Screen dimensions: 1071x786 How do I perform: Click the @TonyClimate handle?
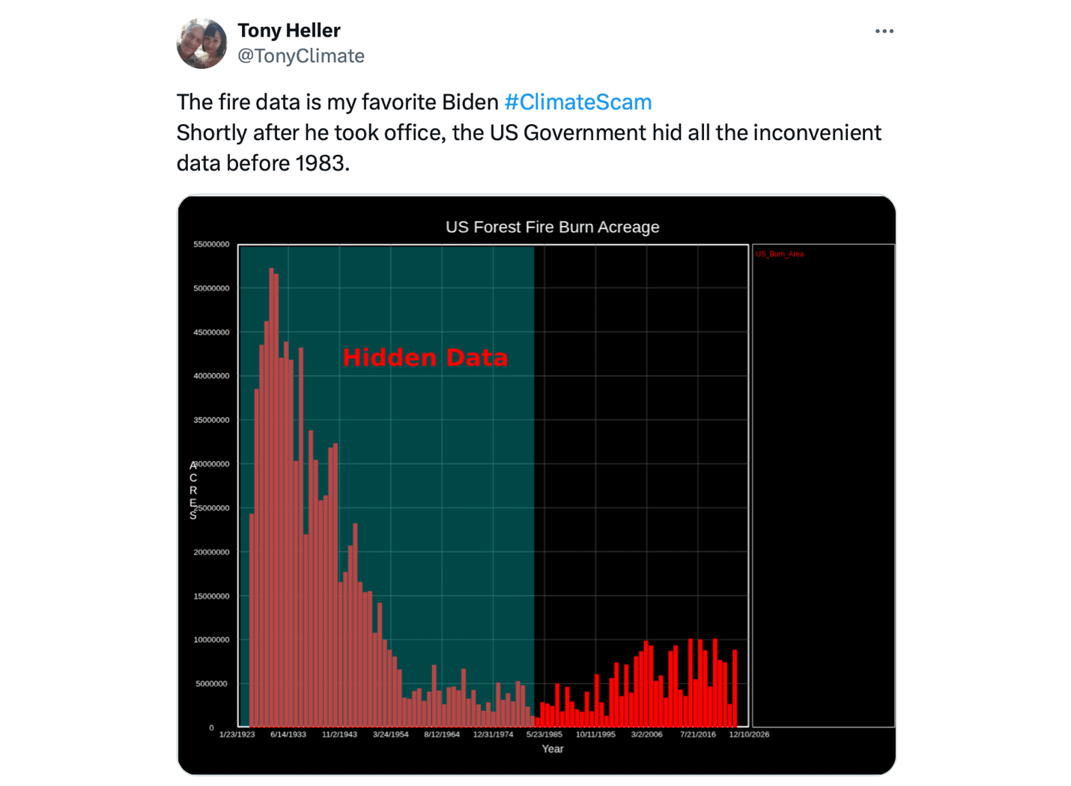pyautogui.click(x=301, y=56)
